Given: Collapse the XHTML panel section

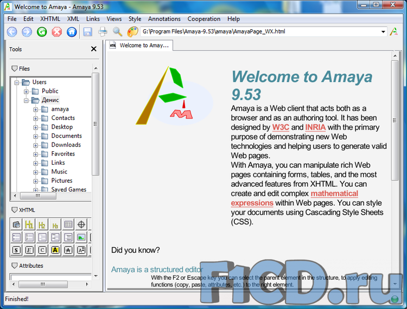Looking at the screenshot, I should [15, 210].
